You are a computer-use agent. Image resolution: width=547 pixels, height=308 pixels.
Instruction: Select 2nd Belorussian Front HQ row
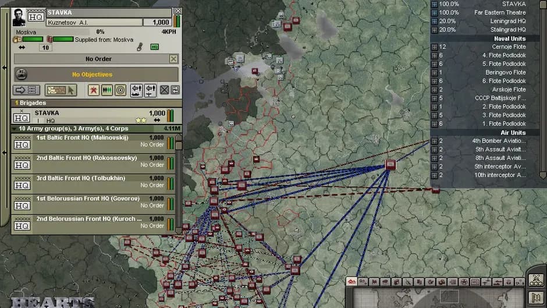click(94, 224)
